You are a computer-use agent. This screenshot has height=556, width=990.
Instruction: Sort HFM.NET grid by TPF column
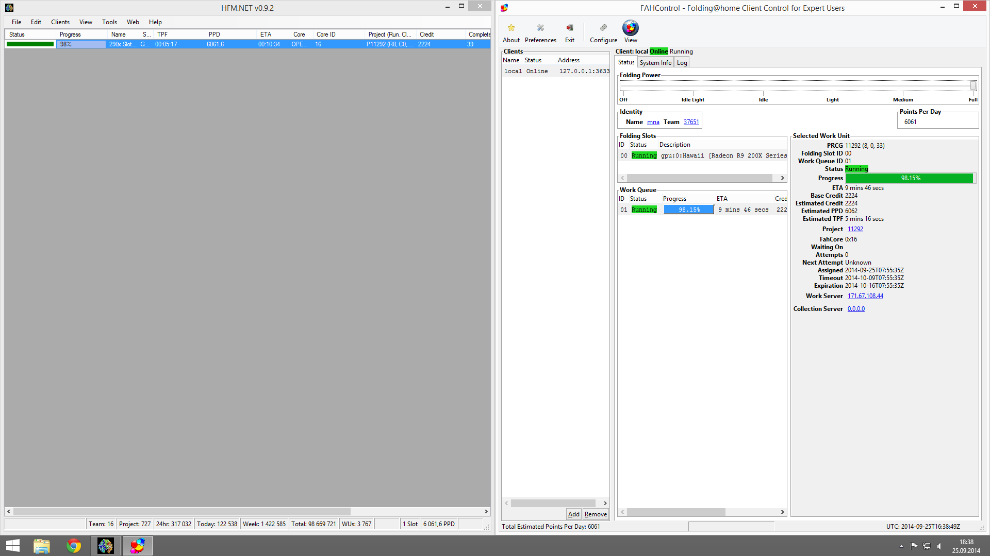pyautogui.click(x=179, y=34)
